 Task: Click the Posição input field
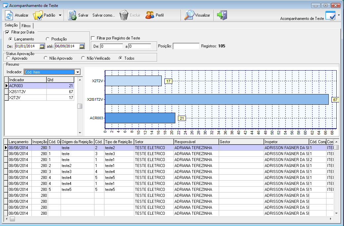(186, 46)
